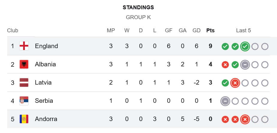Open the England team link

coord(46,46)
